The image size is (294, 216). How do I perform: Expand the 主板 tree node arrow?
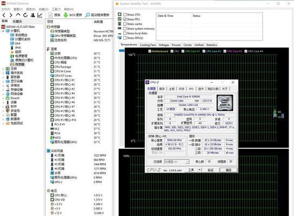click(3, 69)
